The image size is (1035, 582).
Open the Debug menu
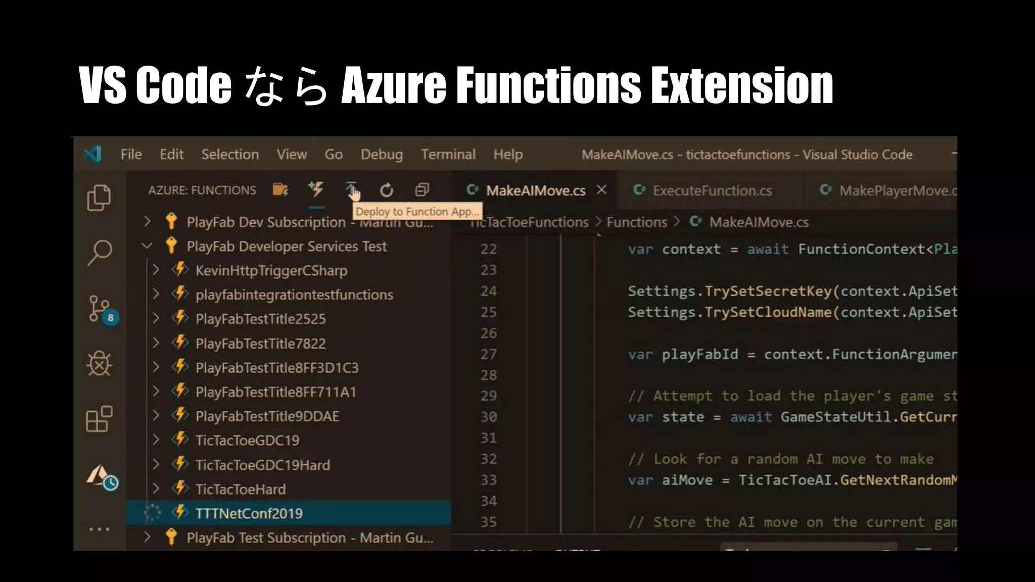point(382,155)
